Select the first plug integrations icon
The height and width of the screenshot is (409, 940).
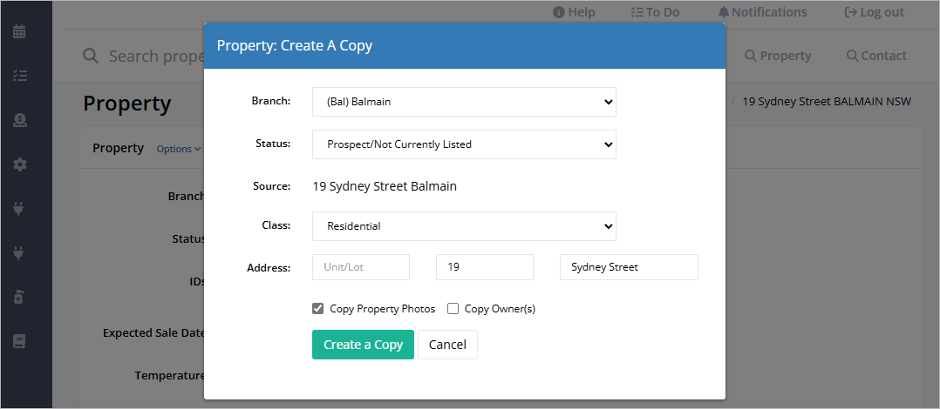coord(18,209)
